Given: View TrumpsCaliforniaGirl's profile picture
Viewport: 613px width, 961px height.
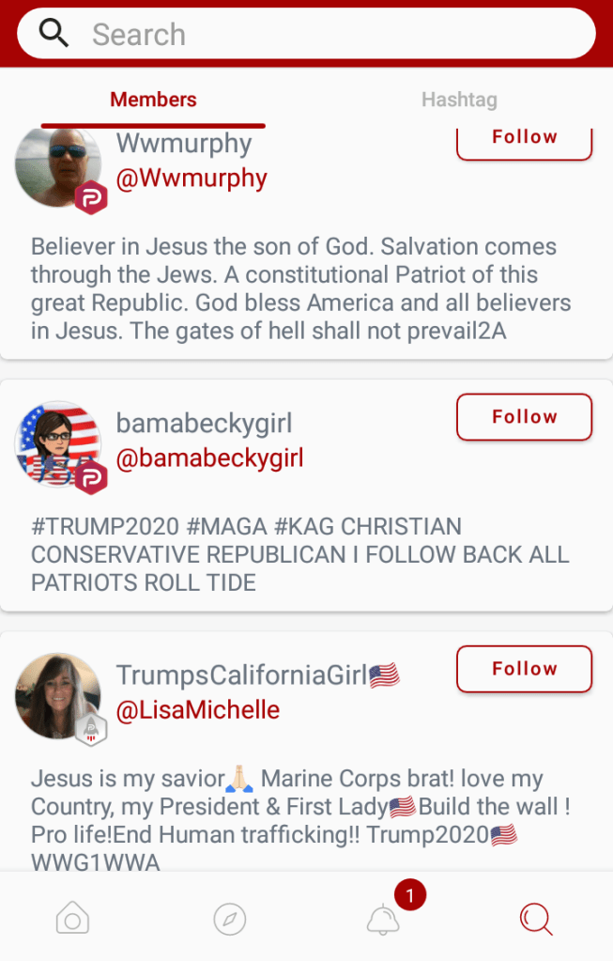Looking at the screenshot, I should click(54, 693).
